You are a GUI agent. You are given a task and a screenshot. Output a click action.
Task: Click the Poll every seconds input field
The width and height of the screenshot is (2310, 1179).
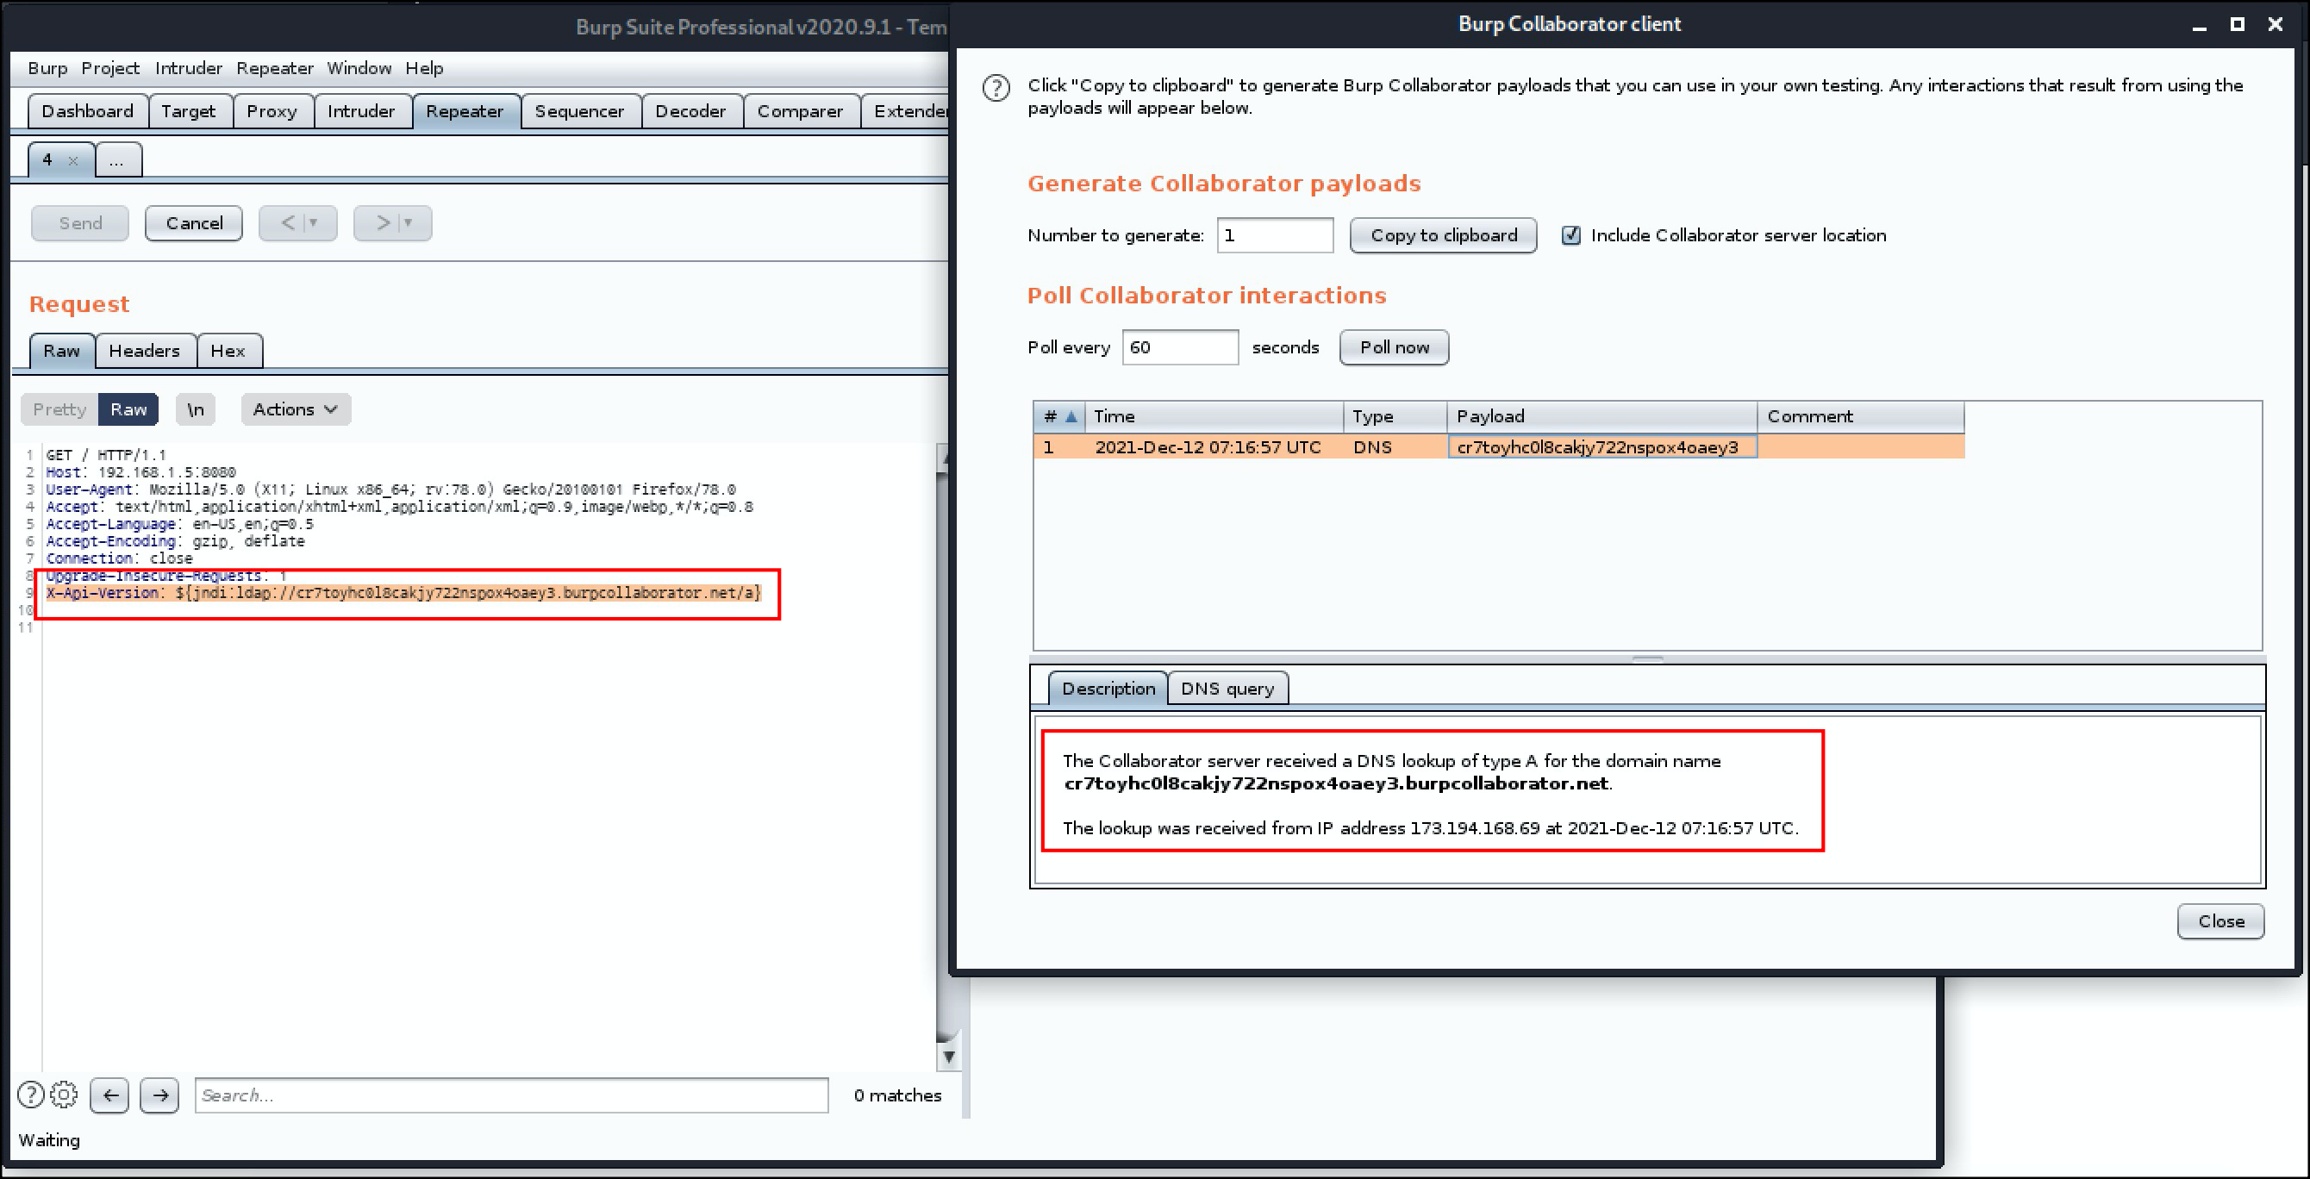pyautogui.click(x=1179, y=347)
